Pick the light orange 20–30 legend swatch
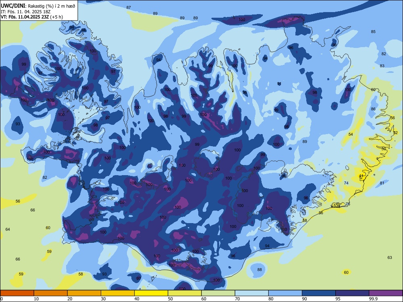403x302 pixels. pos(84,293)
